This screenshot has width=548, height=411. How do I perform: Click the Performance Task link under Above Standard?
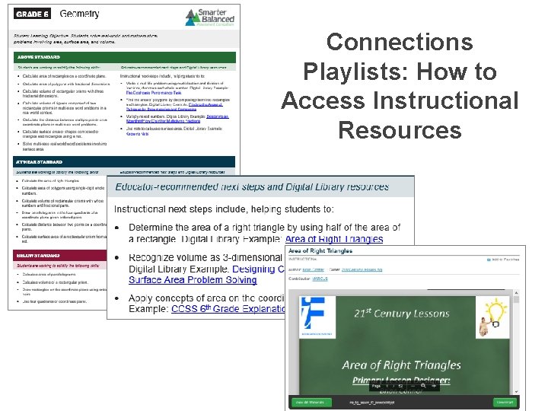(154, 93)
